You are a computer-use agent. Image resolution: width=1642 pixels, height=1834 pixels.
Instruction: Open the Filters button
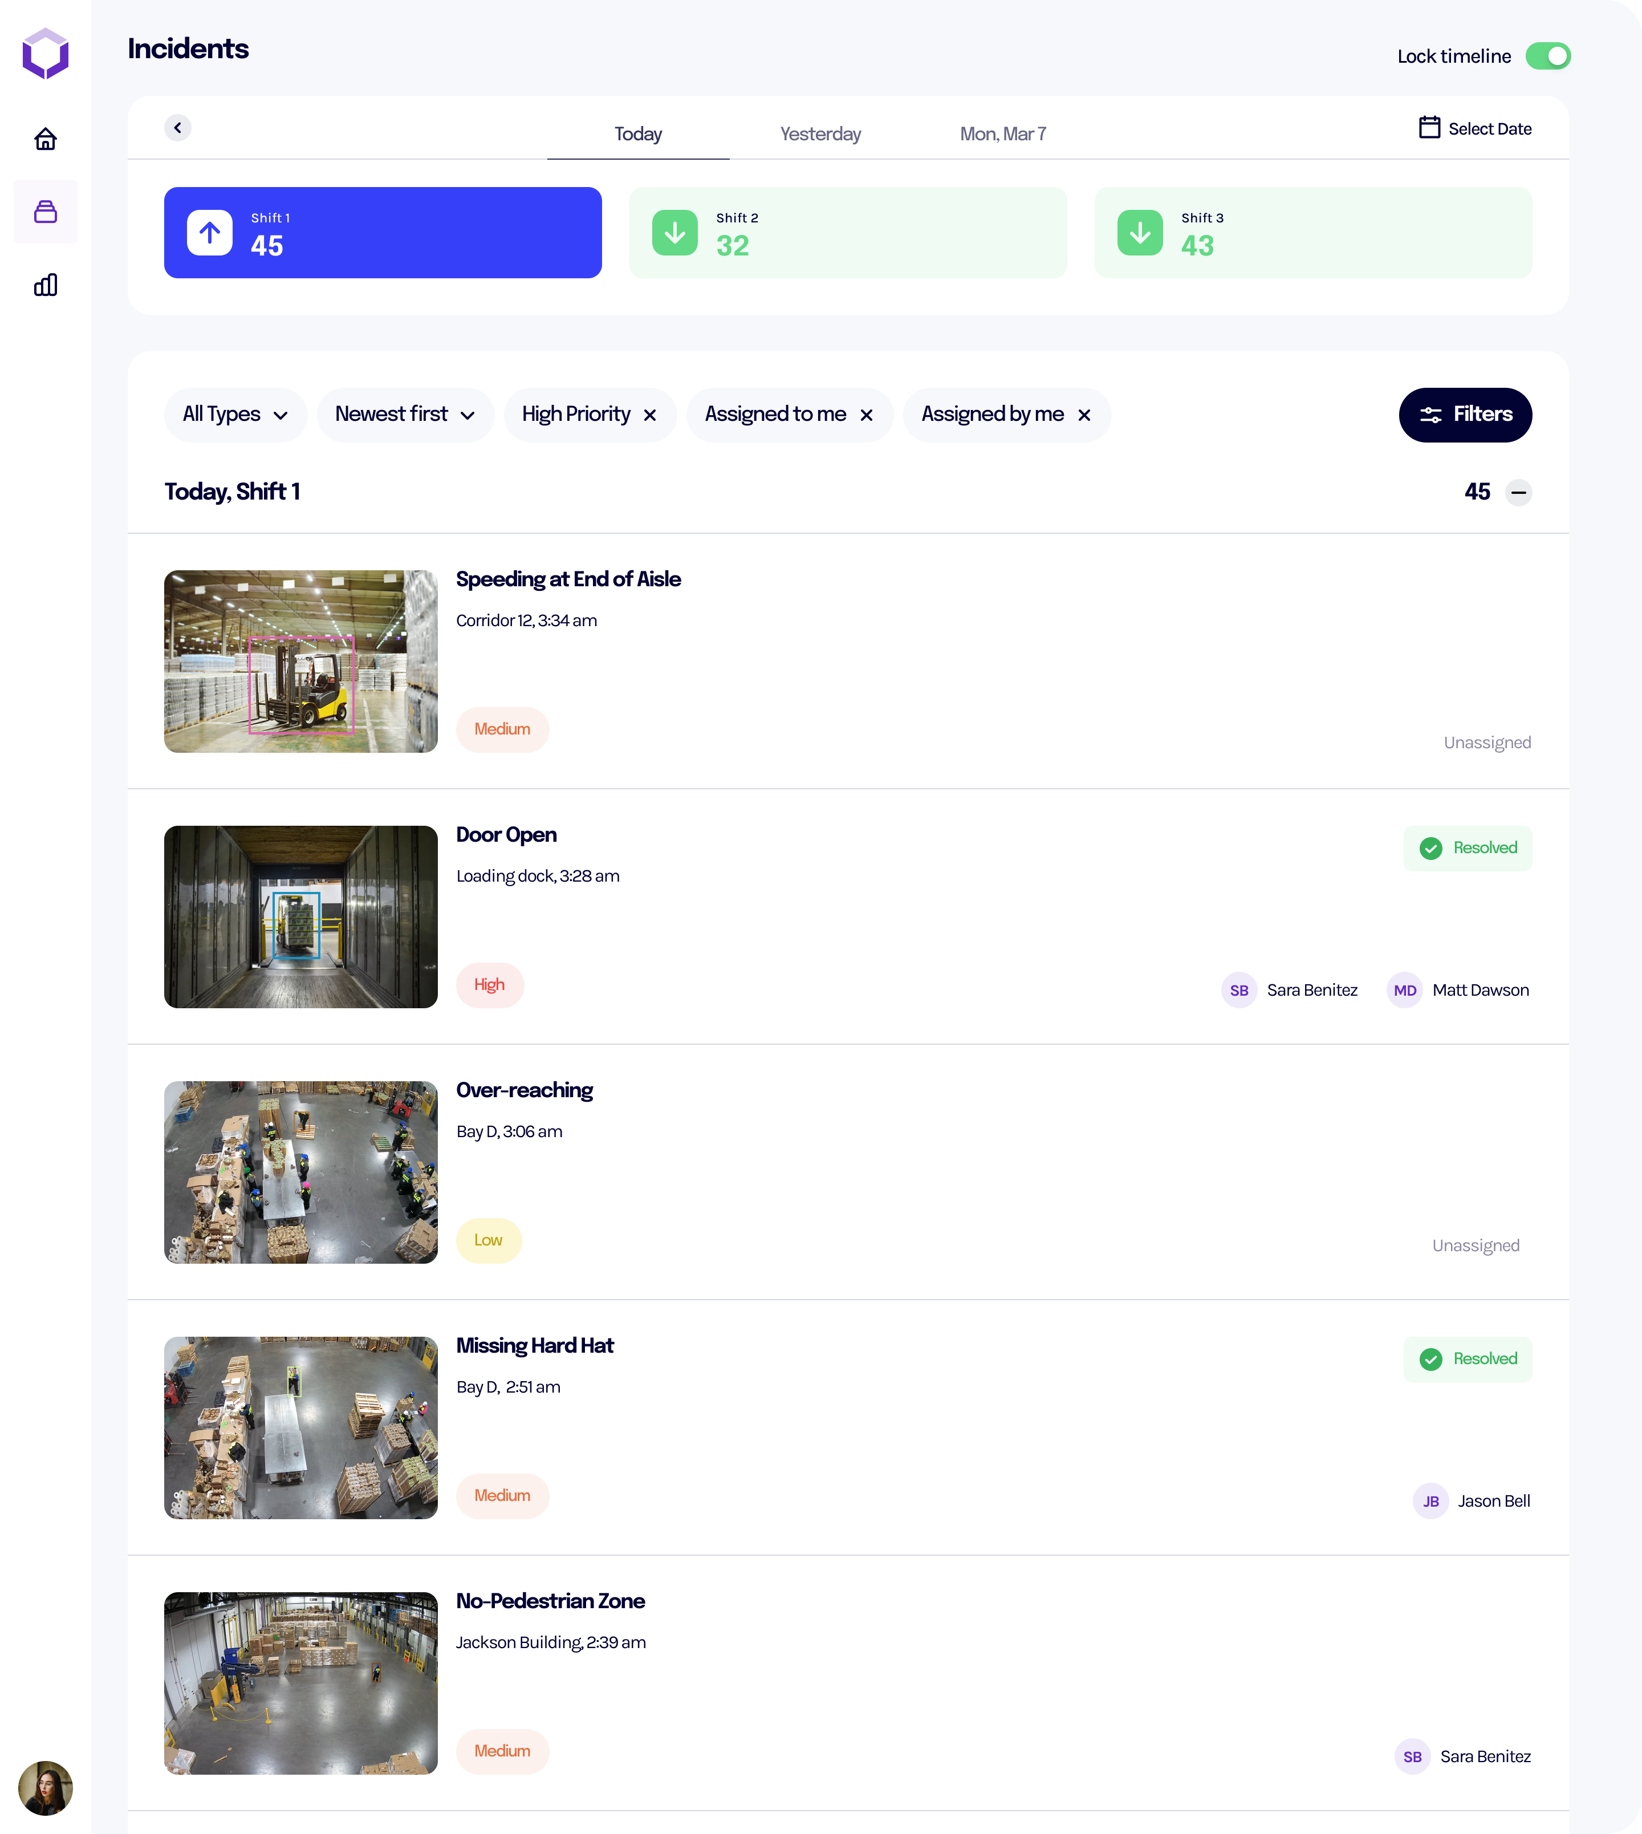(1465, 415)
